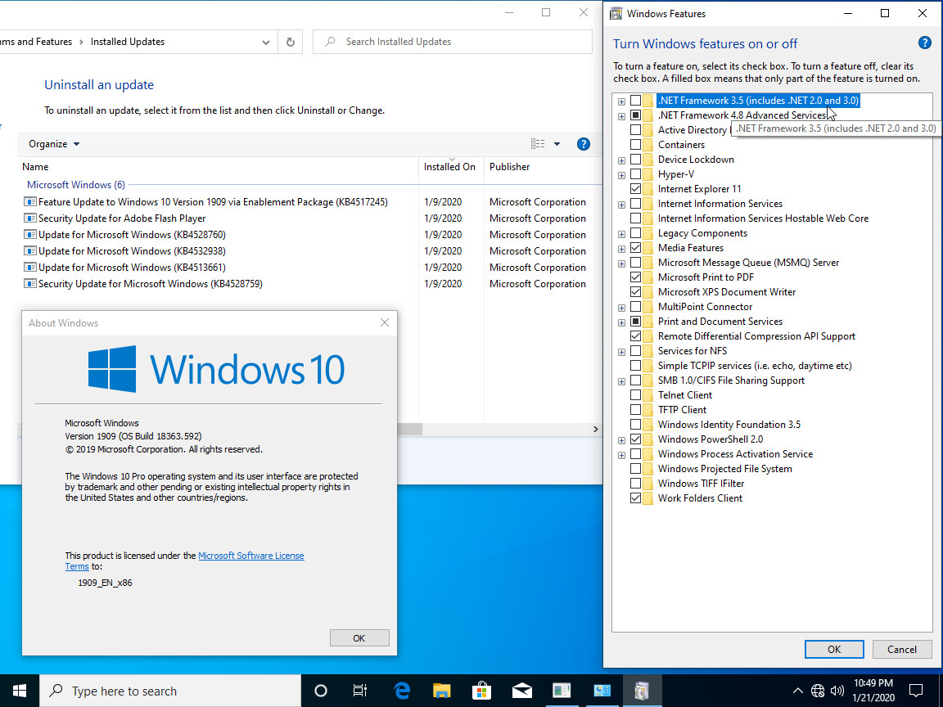This screenshot has width=943, height=707.
Task: Open Task View on the taskbar
Action: click(x=359, y=691)
